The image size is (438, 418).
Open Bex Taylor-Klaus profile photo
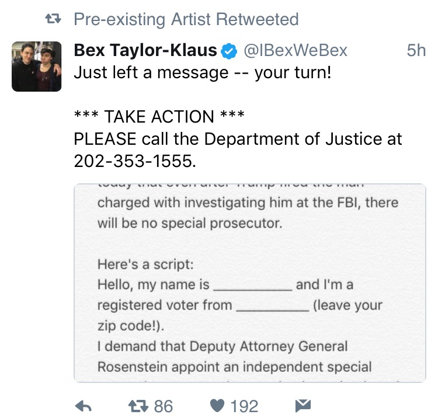click(37, 67)
